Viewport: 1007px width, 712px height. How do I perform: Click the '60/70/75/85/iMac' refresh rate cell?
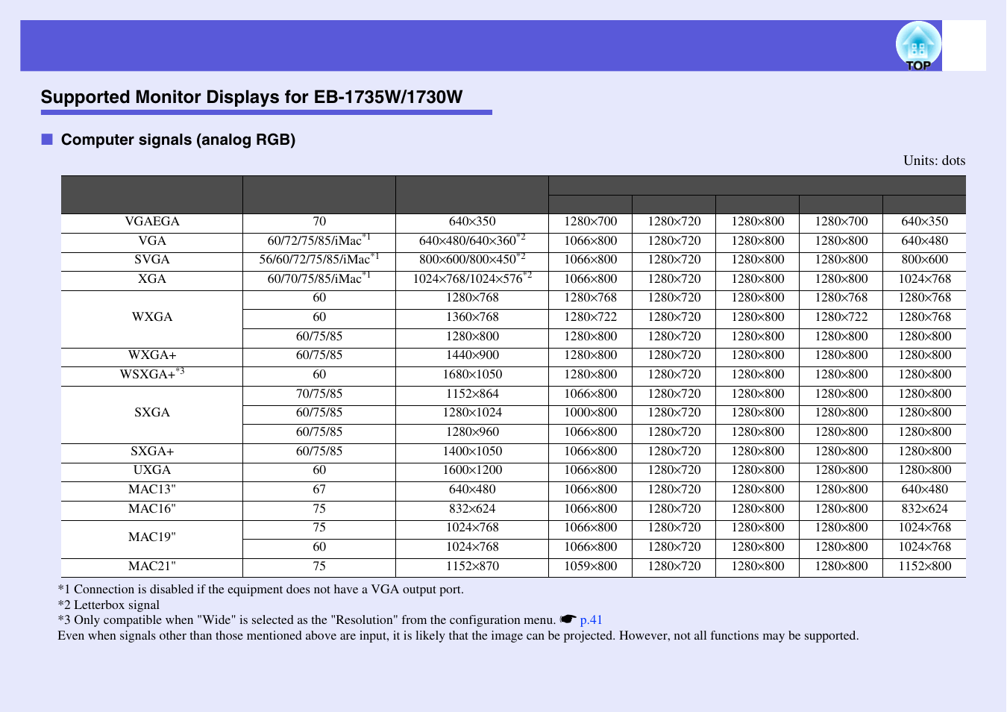point(319,279)
